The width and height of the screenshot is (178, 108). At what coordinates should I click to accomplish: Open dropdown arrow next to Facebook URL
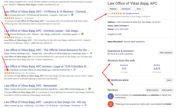pyautogui.click(x=79, y=34)
